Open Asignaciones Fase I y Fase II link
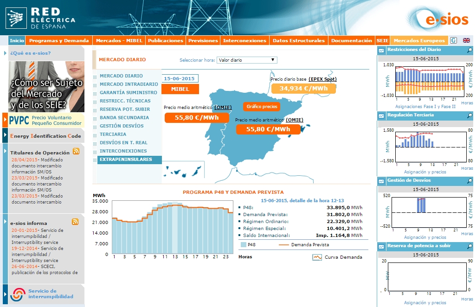This screenshot has height=307, width=476. (x=425, y=107)
